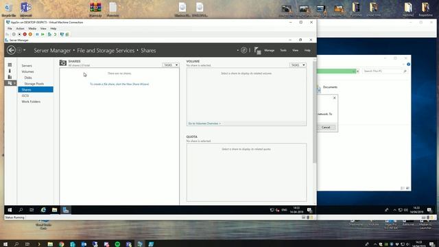Viewport: 439px width, 247px height.
Task: Select Volumes in the navigation list
Action: click(27, 71)
